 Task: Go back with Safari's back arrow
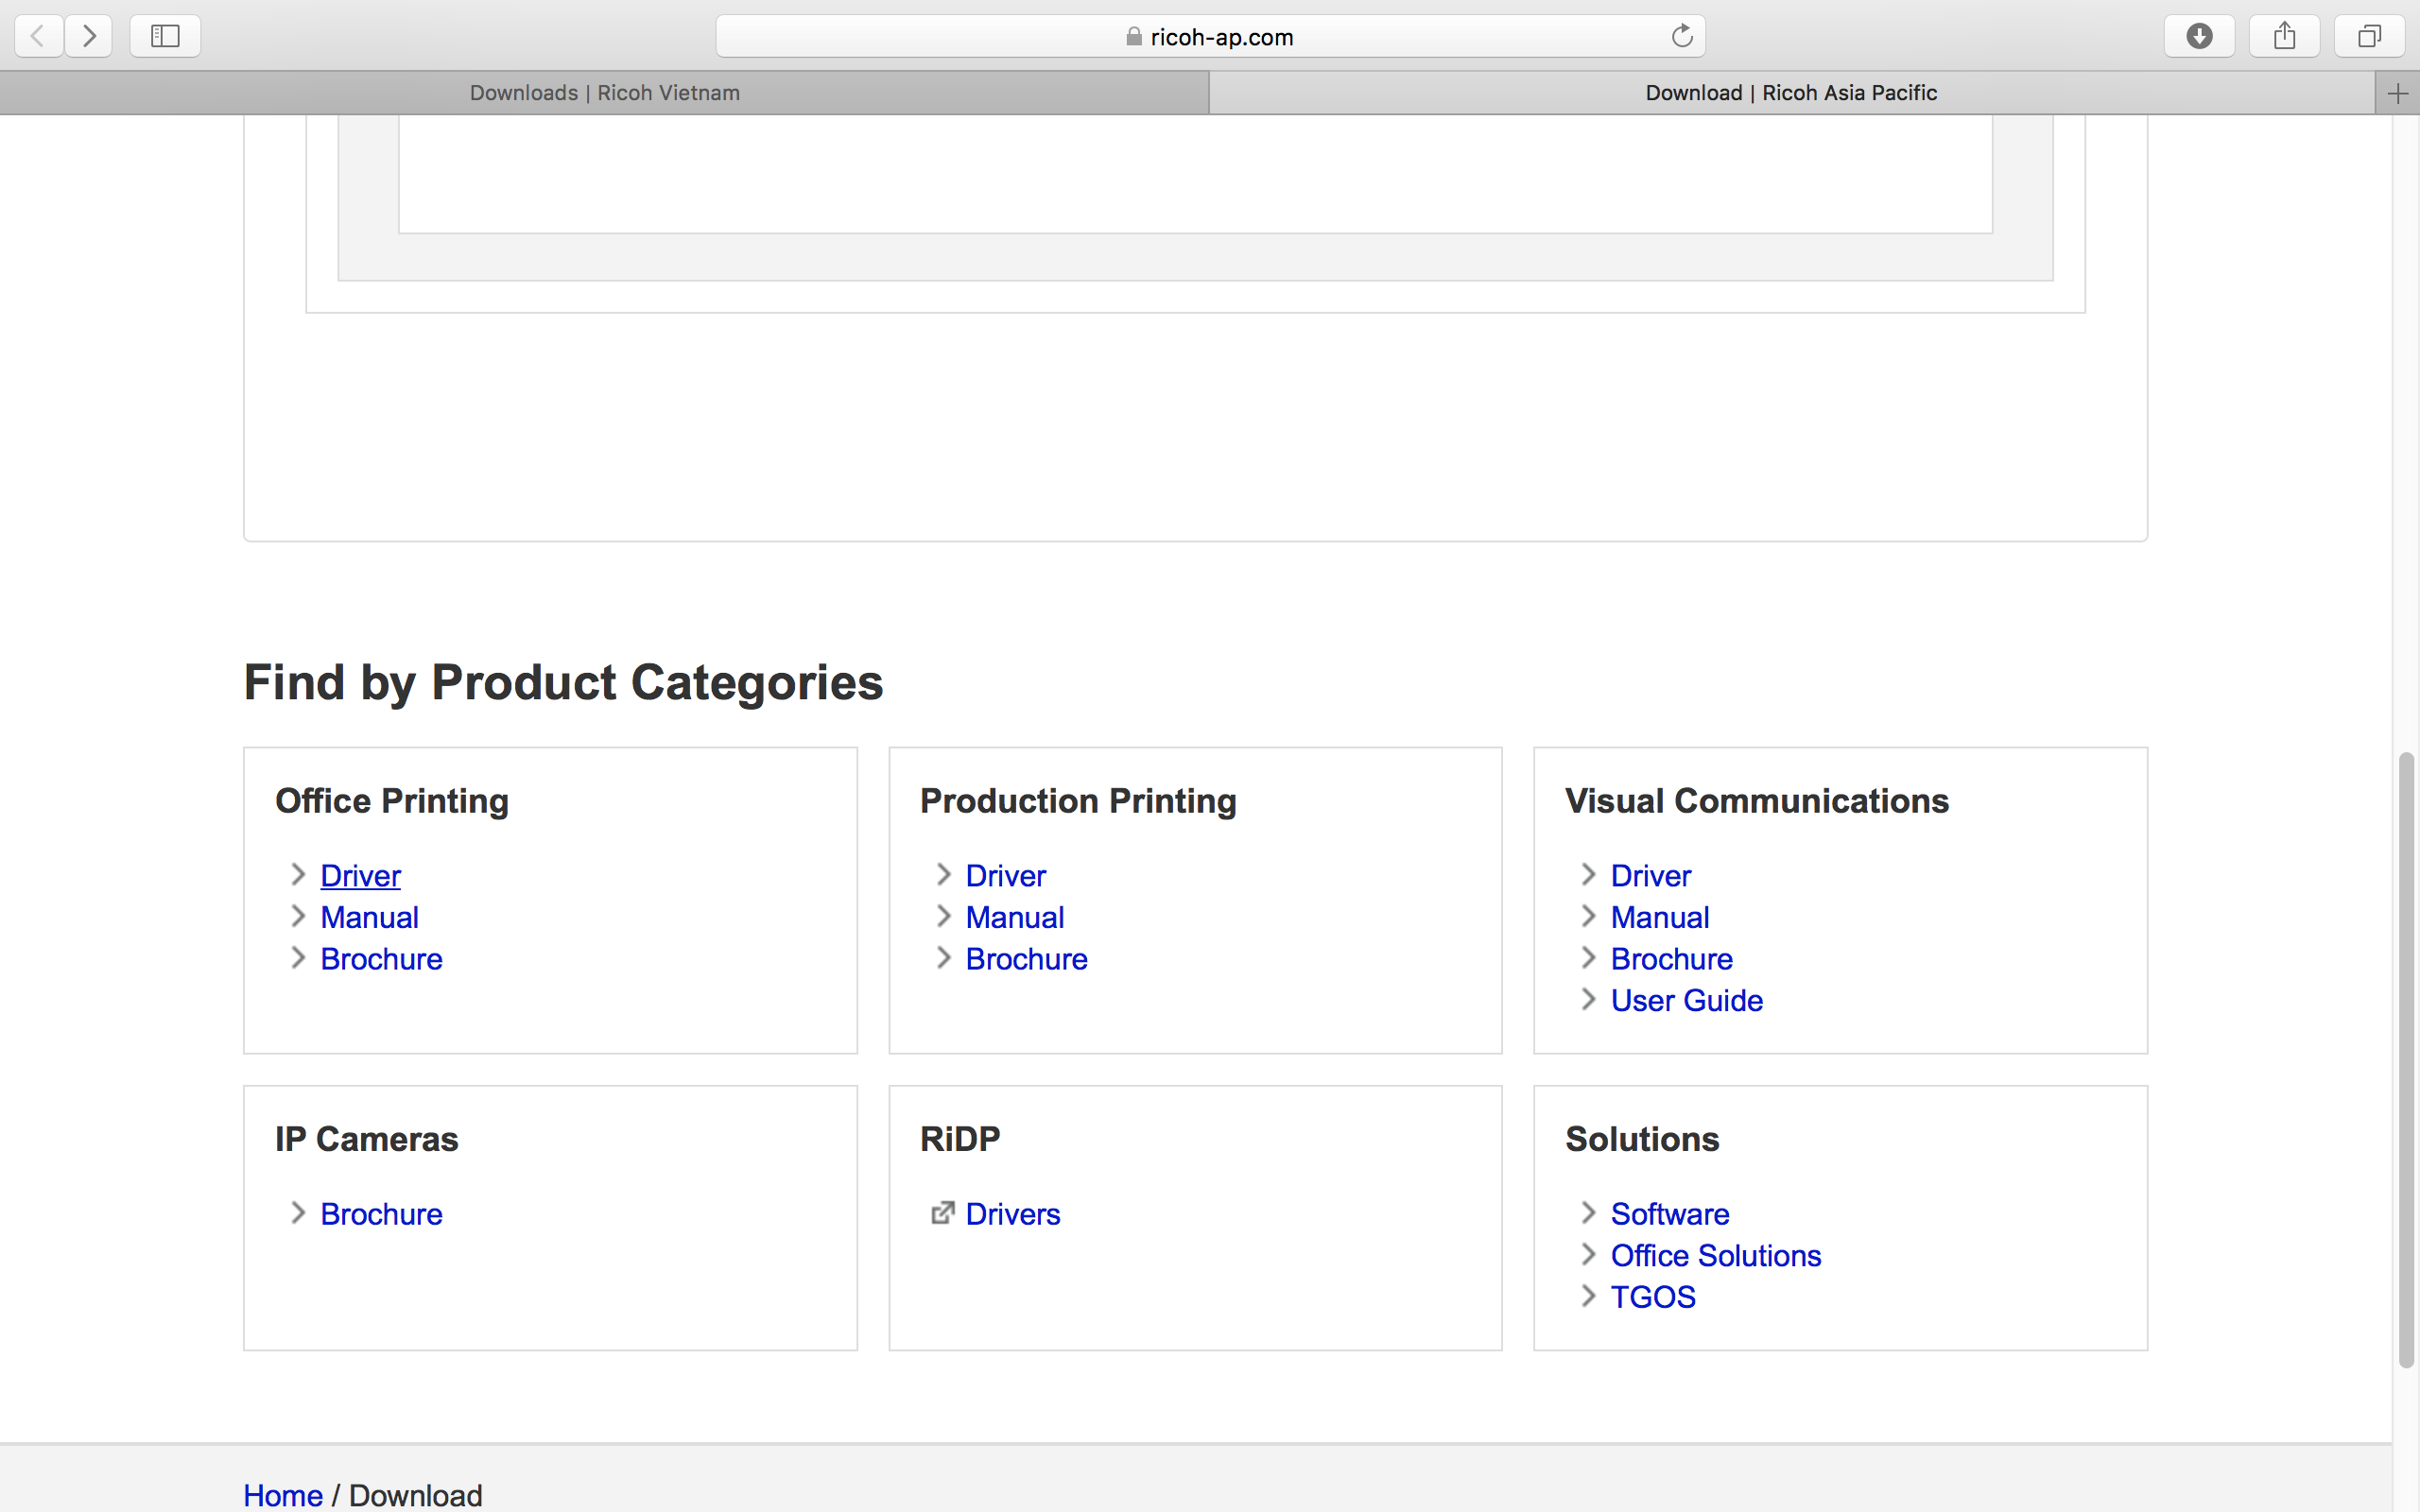(x=39, y=37)
